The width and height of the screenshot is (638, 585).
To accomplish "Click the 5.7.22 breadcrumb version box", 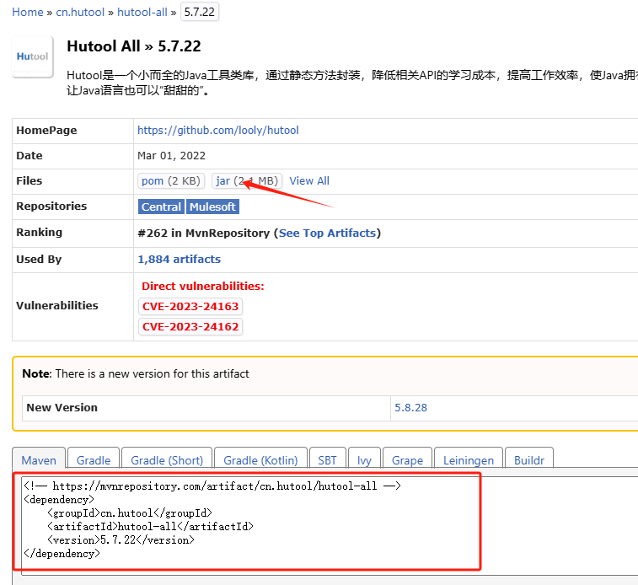I will [x=200, y=12].
